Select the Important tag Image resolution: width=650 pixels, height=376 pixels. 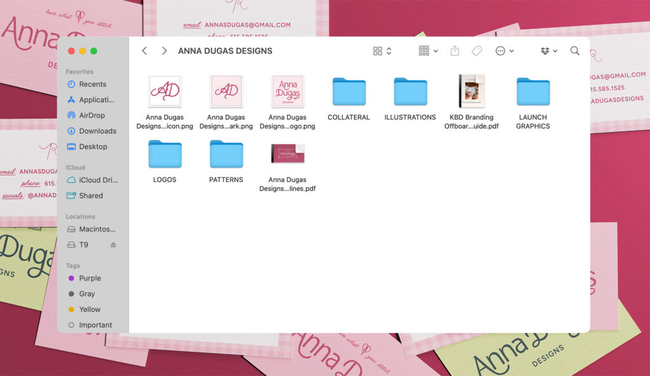(75, 325)
